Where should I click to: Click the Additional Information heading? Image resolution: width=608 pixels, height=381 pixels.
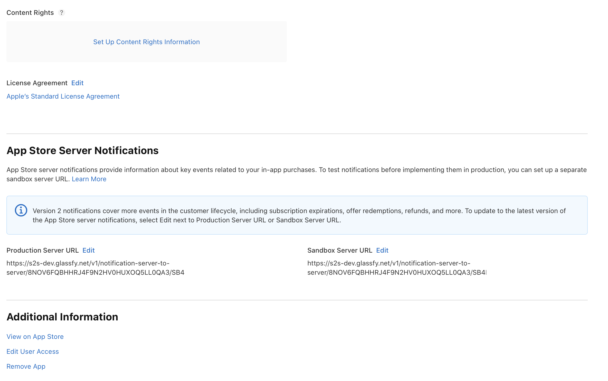click(x=62, y=317)
